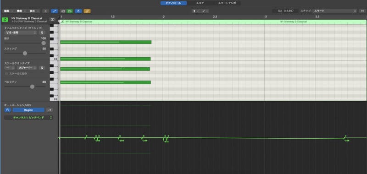The height and width of the screenshot is (174, 367).
Task: Open the pointer tool menu
Action: pyautogui.click(x=195, y=11)
